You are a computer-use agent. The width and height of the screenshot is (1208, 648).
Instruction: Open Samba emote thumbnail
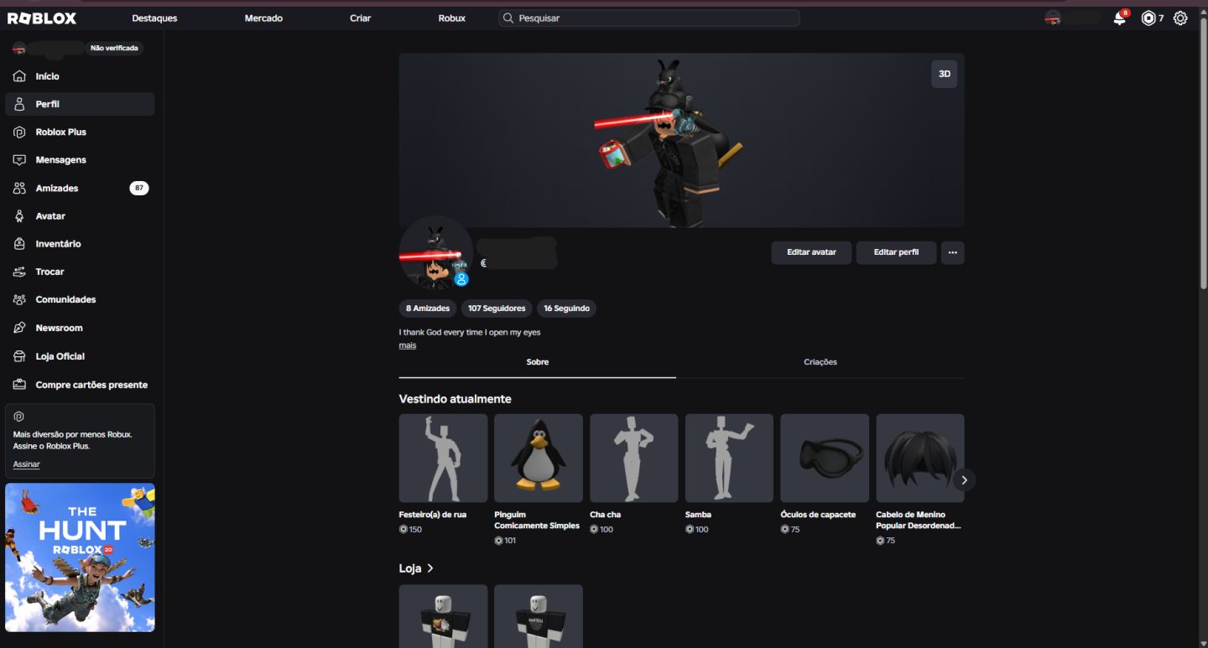(x=729, y=459)
